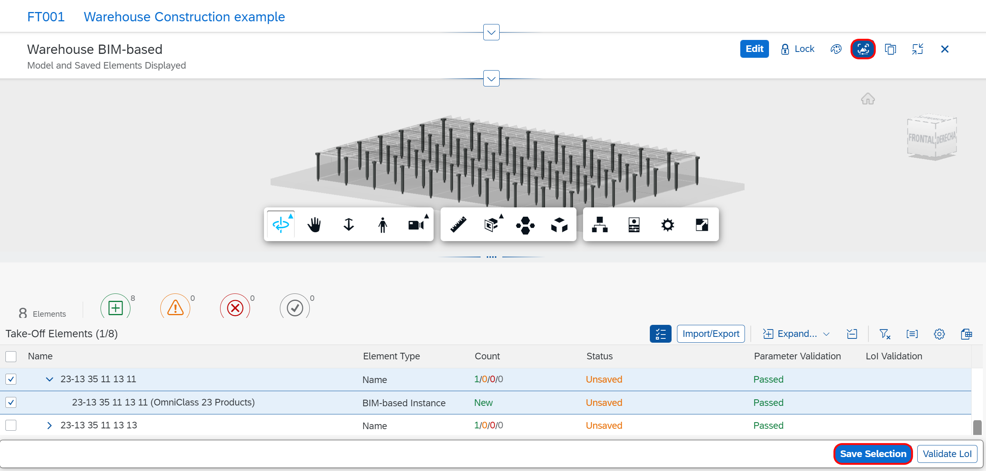This screenshot has height=471, width=986.
Task: Click the 'New' count cell
Action: (483, 403)
